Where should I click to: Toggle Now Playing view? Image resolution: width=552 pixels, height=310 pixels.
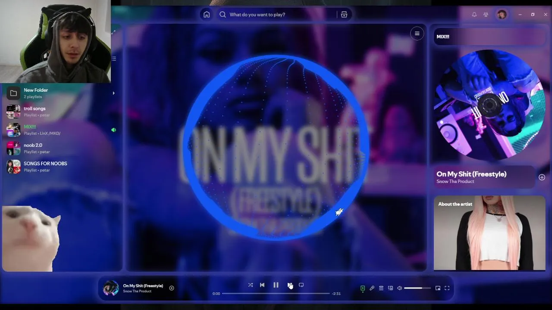click(x=363, y=288)
